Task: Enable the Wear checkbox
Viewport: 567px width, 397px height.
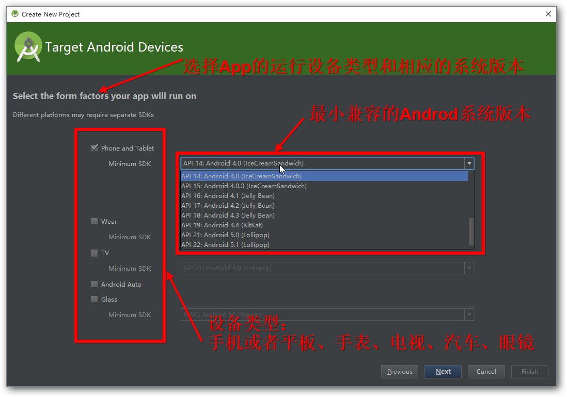Action: [94, 221]
